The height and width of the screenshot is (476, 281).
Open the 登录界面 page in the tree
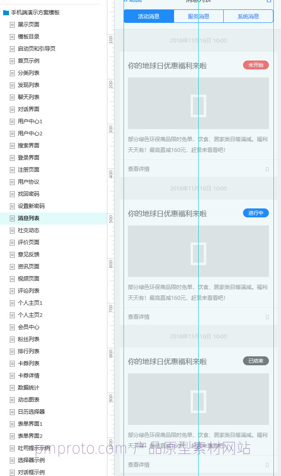click(x=29, y=158)
